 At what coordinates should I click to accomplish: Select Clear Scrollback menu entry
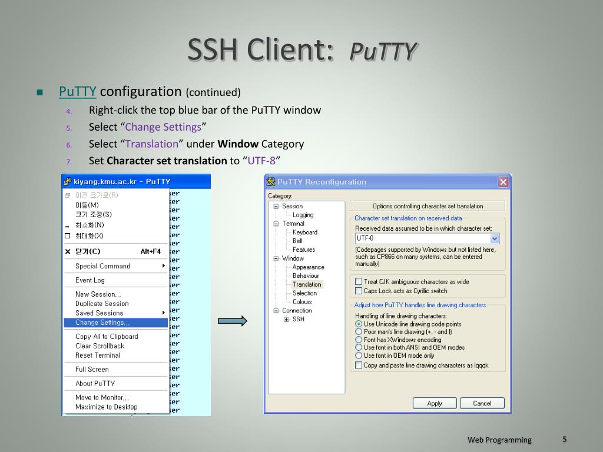(x=116, y=346)
